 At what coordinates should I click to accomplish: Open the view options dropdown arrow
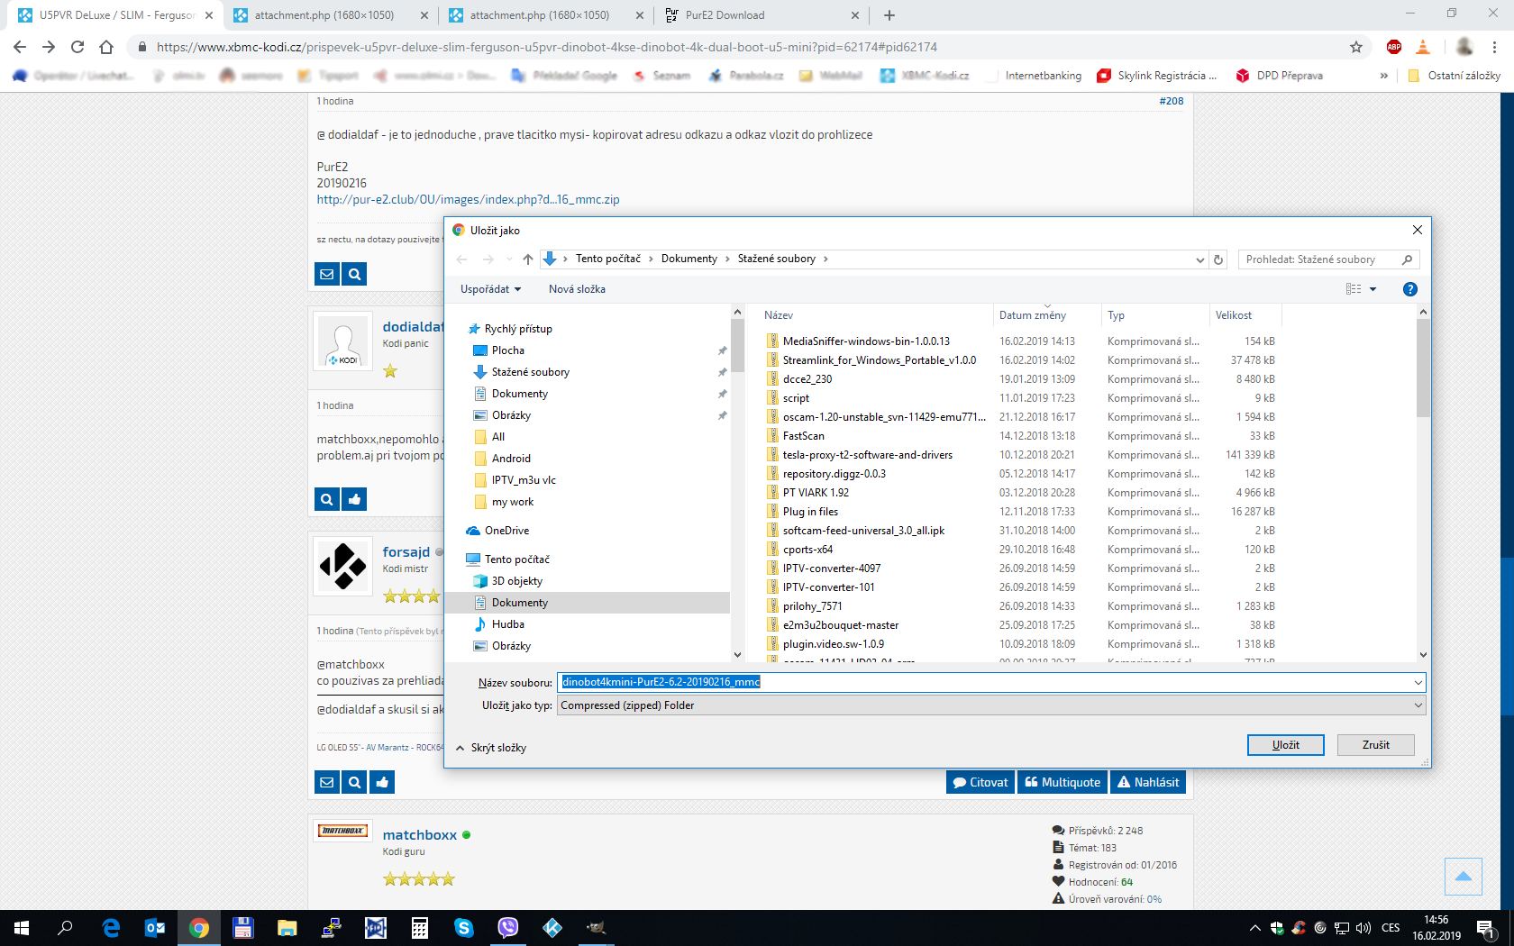tap(1373, 289)
